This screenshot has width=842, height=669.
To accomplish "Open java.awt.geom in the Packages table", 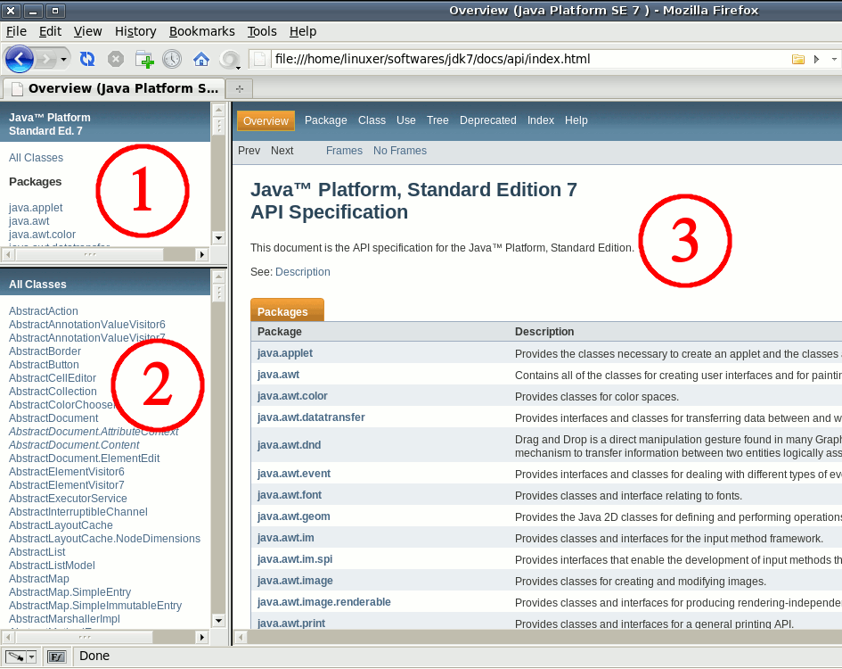I will (294, 516).
